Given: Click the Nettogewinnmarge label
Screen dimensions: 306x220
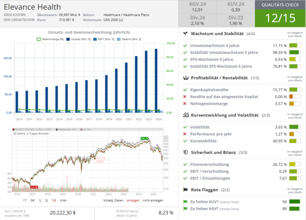Looking at the screenshot, I should click(x=209, y=104).
